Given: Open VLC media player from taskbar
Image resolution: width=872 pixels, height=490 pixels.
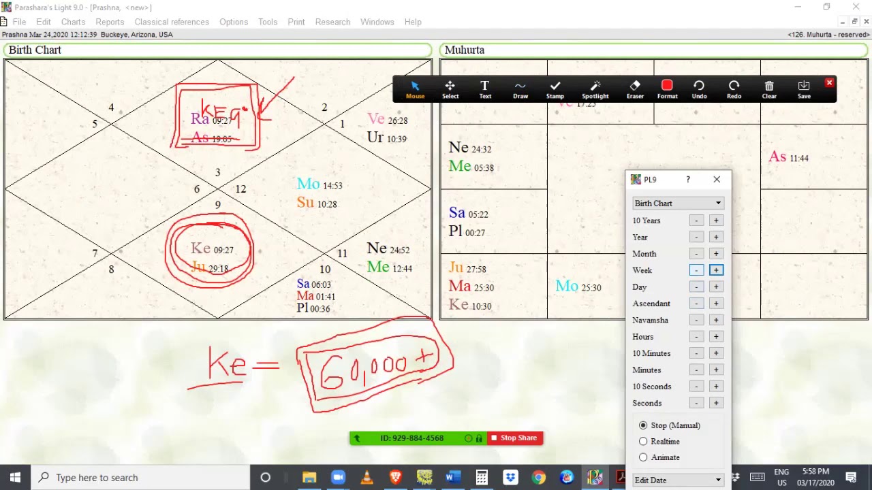Looking at the screenshot, I should [367, 477].
